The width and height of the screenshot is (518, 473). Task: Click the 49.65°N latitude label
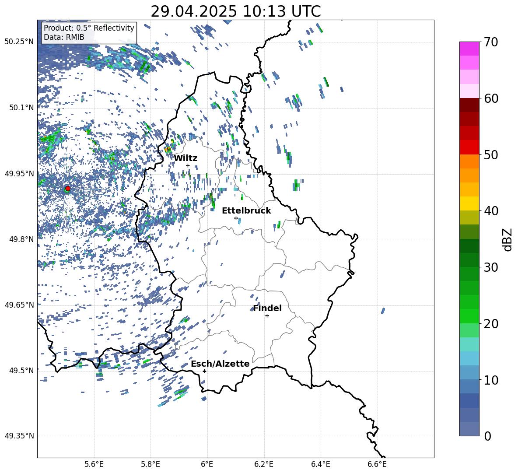[19, 305]
